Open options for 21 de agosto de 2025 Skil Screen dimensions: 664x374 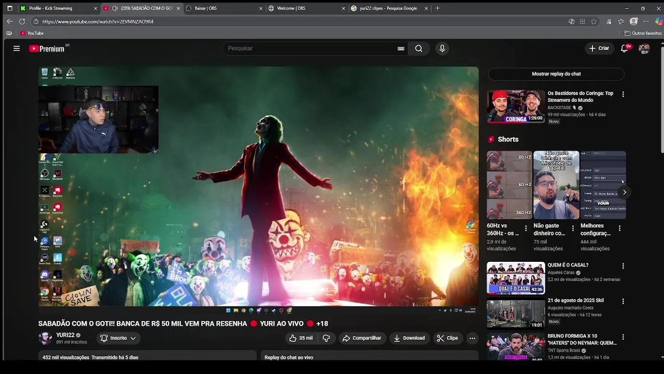pos(623,301)
